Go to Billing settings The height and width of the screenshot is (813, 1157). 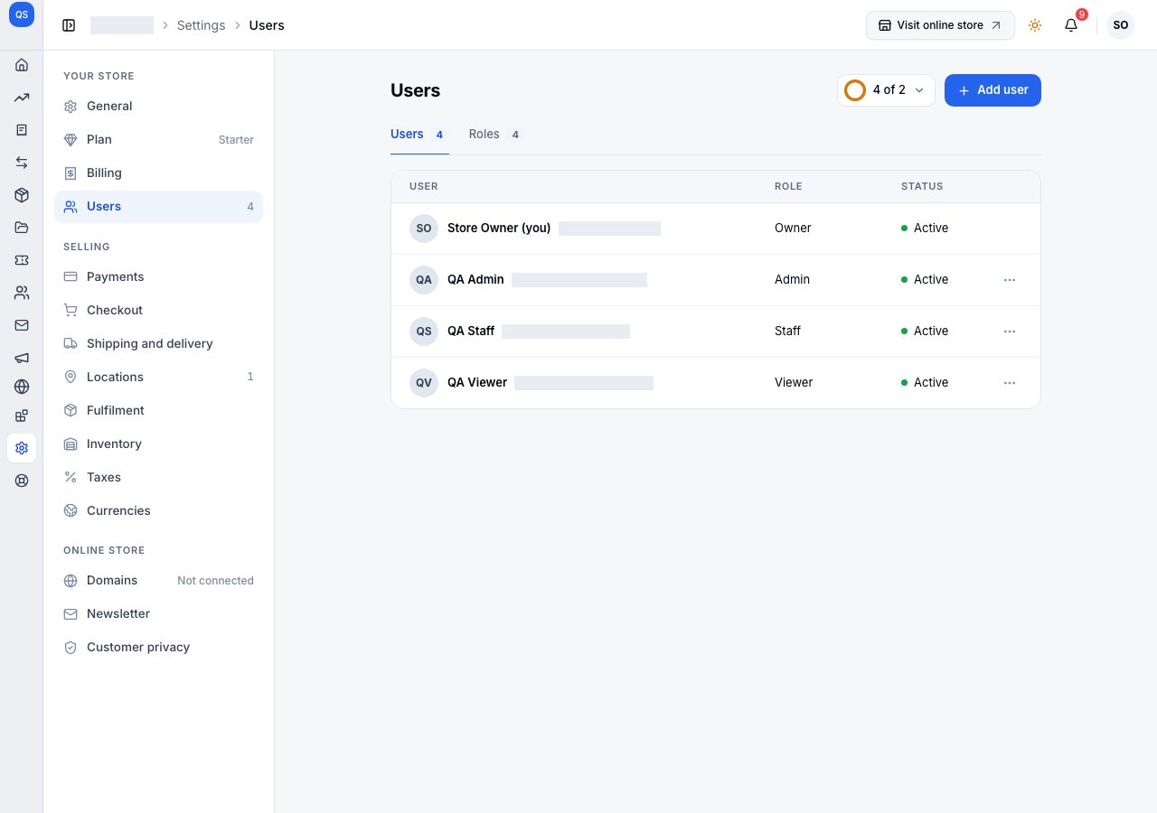(x=158, y=173)
